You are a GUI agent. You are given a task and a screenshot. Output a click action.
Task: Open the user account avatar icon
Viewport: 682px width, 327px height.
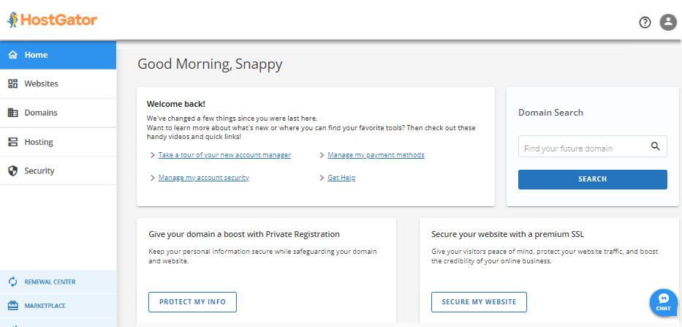pos(668,22)
